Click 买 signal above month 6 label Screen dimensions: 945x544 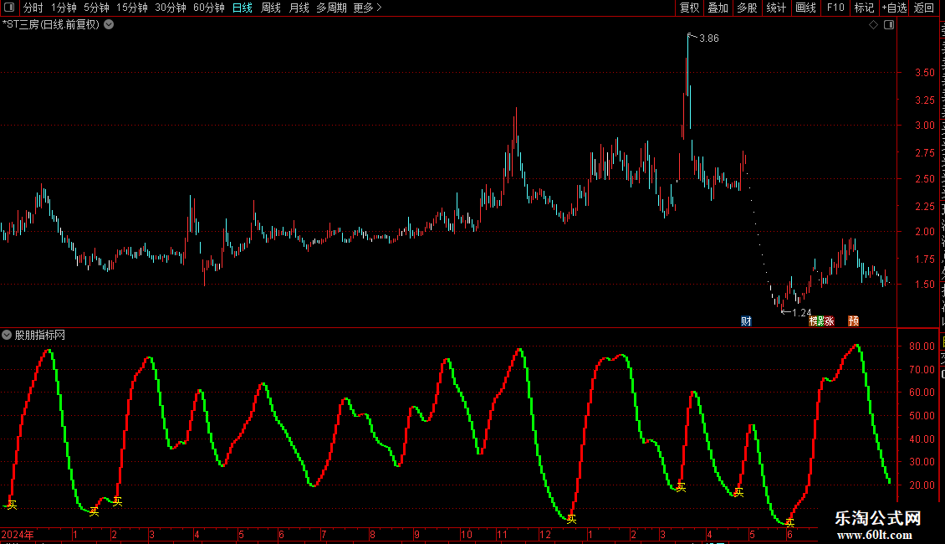pyautogui.click(x=790, y=522)
